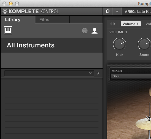Expand the All Instruments product selector
The image size is (151, 139).
pos(52,45)
